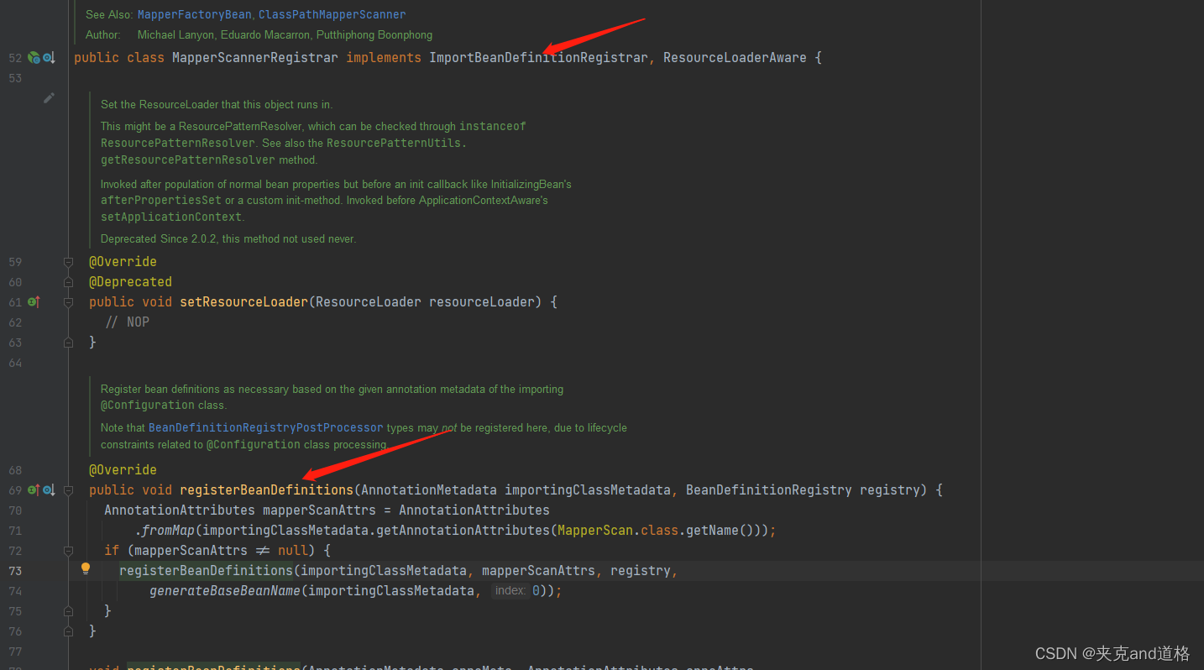Click the setResourceLoader method name

coord(244,302)
